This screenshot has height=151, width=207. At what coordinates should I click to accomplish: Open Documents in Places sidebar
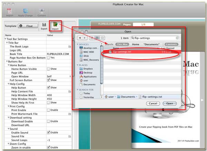pyautogui.click(x=87, y=84)
